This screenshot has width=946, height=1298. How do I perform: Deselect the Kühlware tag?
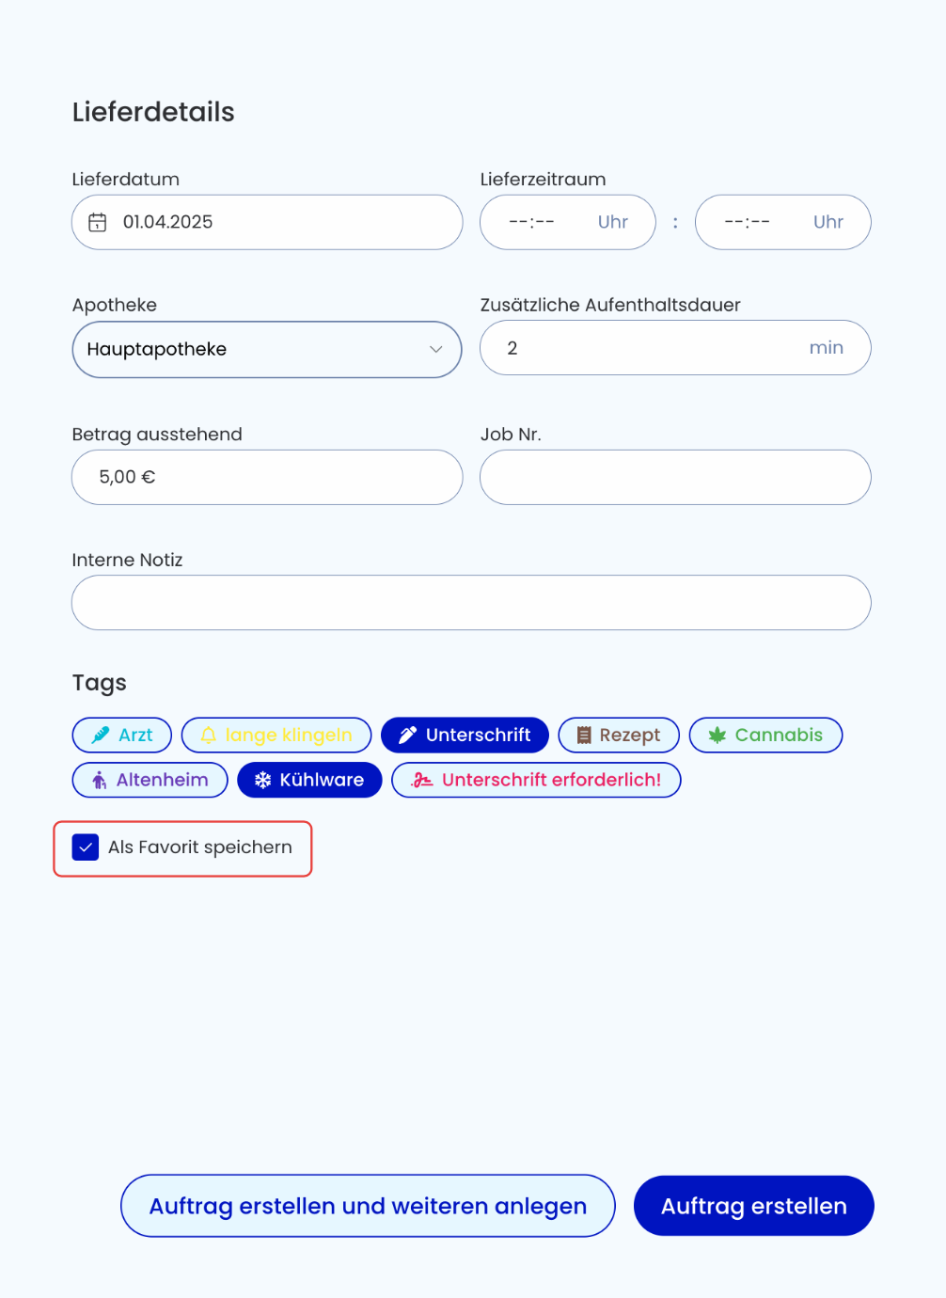[x=309, y=780]
